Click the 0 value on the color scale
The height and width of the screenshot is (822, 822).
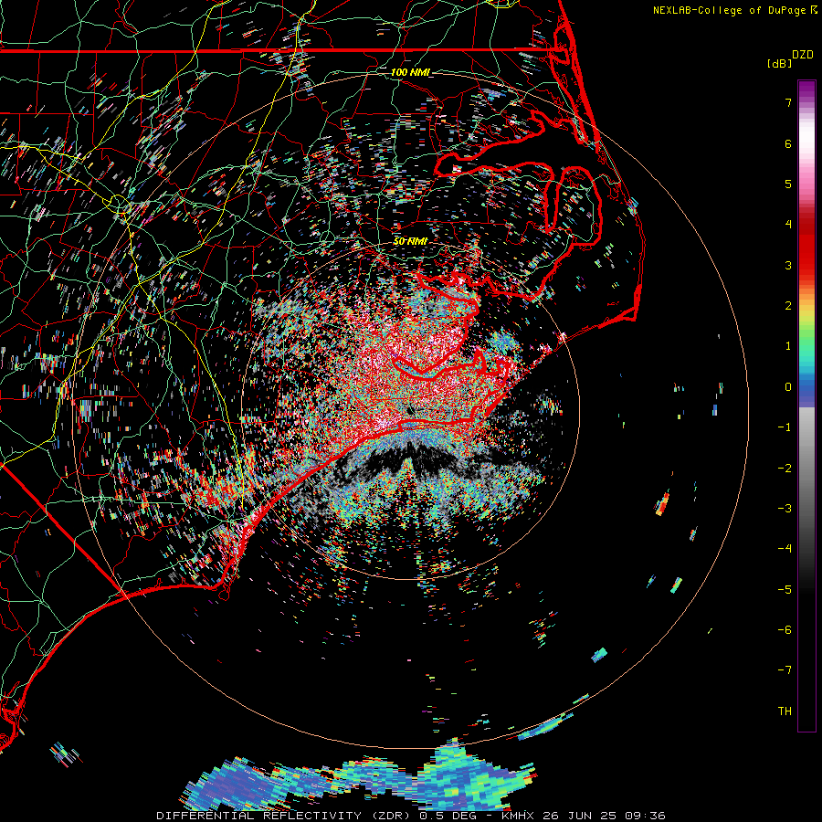pyautogui.click(x=788, y=387)
